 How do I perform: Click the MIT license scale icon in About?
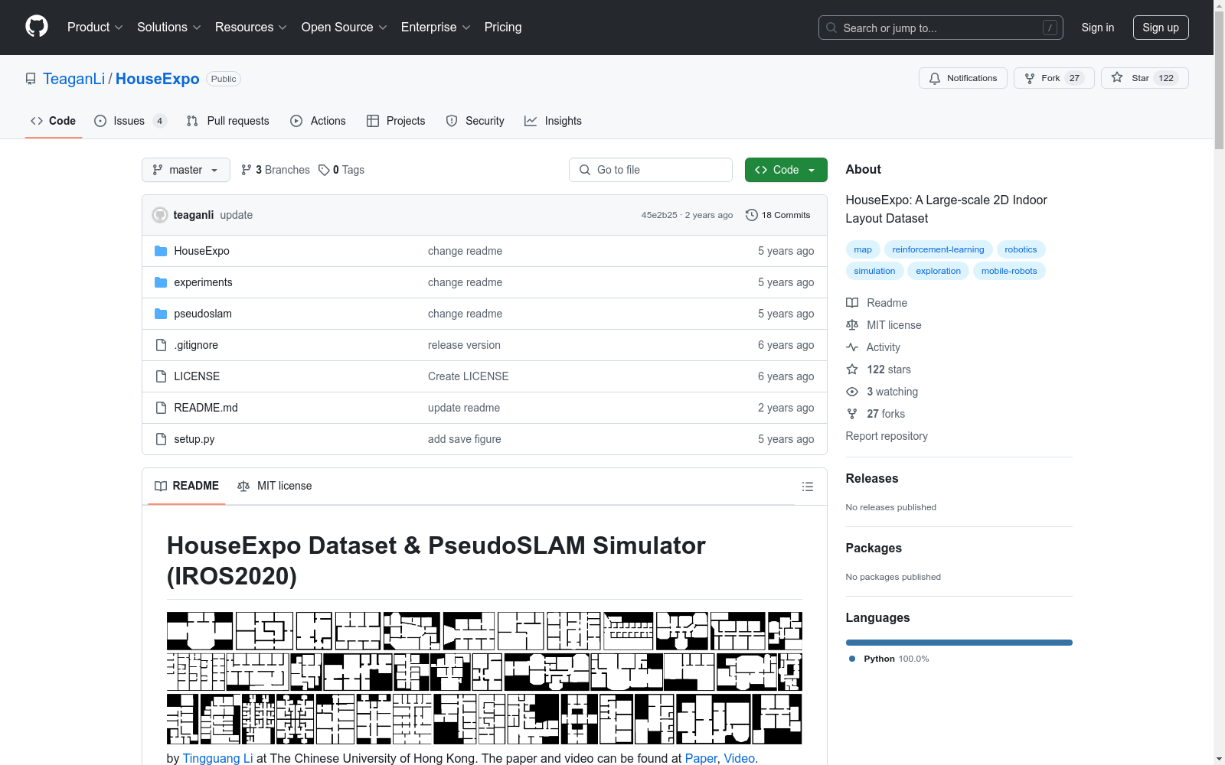coord(852,325)
